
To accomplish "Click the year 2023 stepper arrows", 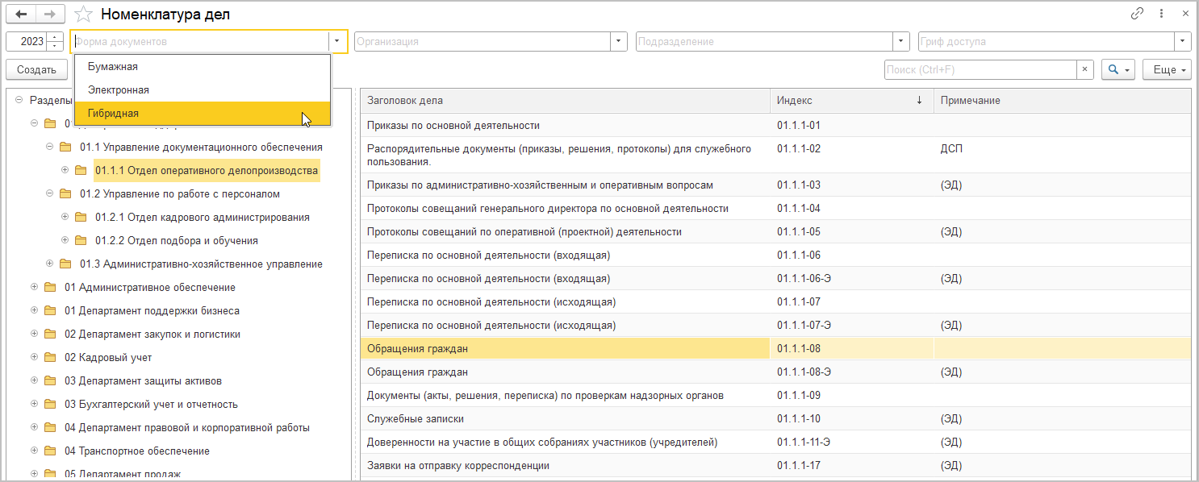I will pyautogui.click(x=55, y=42).
